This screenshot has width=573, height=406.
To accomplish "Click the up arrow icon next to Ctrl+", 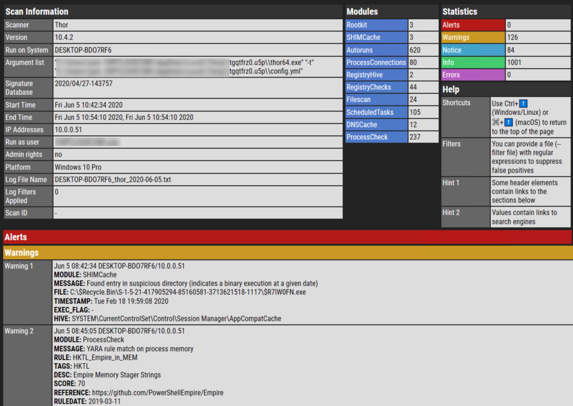I will point(523,104).
